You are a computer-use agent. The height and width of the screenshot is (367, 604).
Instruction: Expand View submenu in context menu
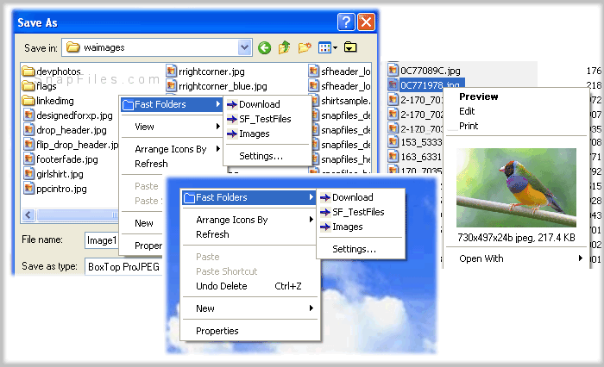[x=172, y=127]
